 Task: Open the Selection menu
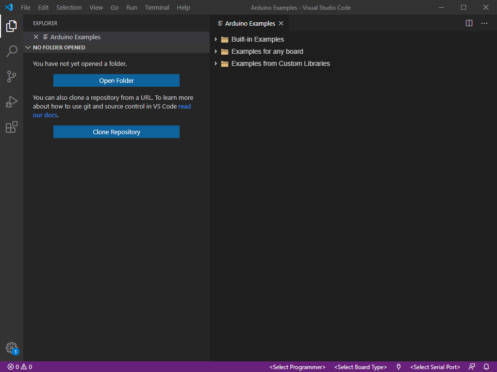click(69, 7)
